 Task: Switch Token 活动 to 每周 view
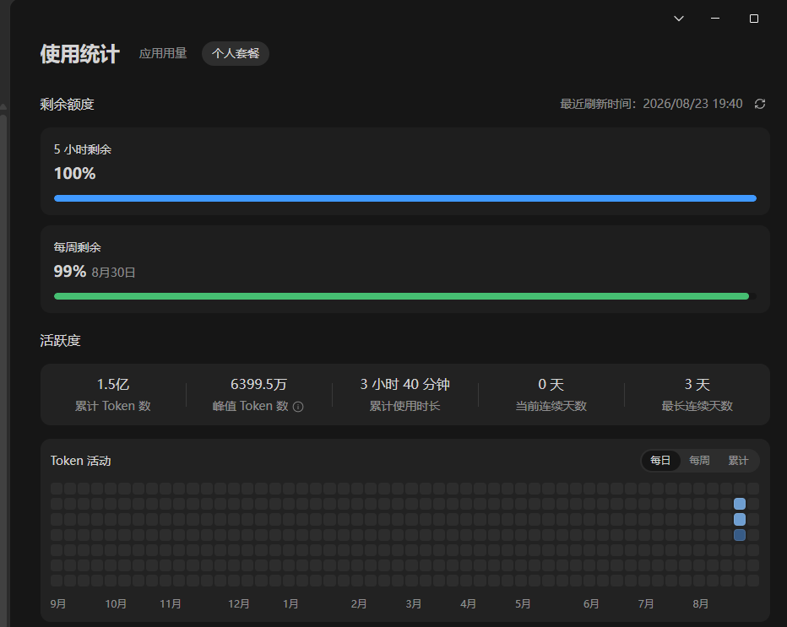(699, 461)
